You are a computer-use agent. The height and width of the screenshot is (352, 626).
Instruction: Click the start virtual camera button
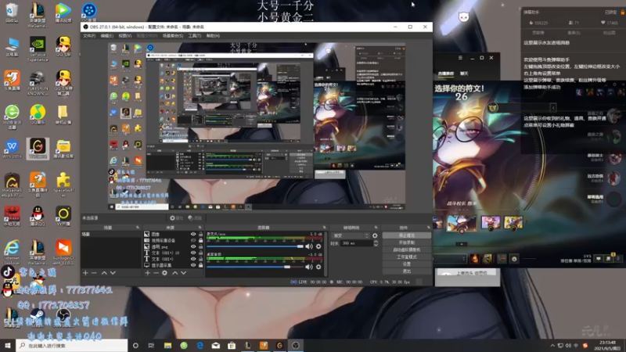click(406, 250)
